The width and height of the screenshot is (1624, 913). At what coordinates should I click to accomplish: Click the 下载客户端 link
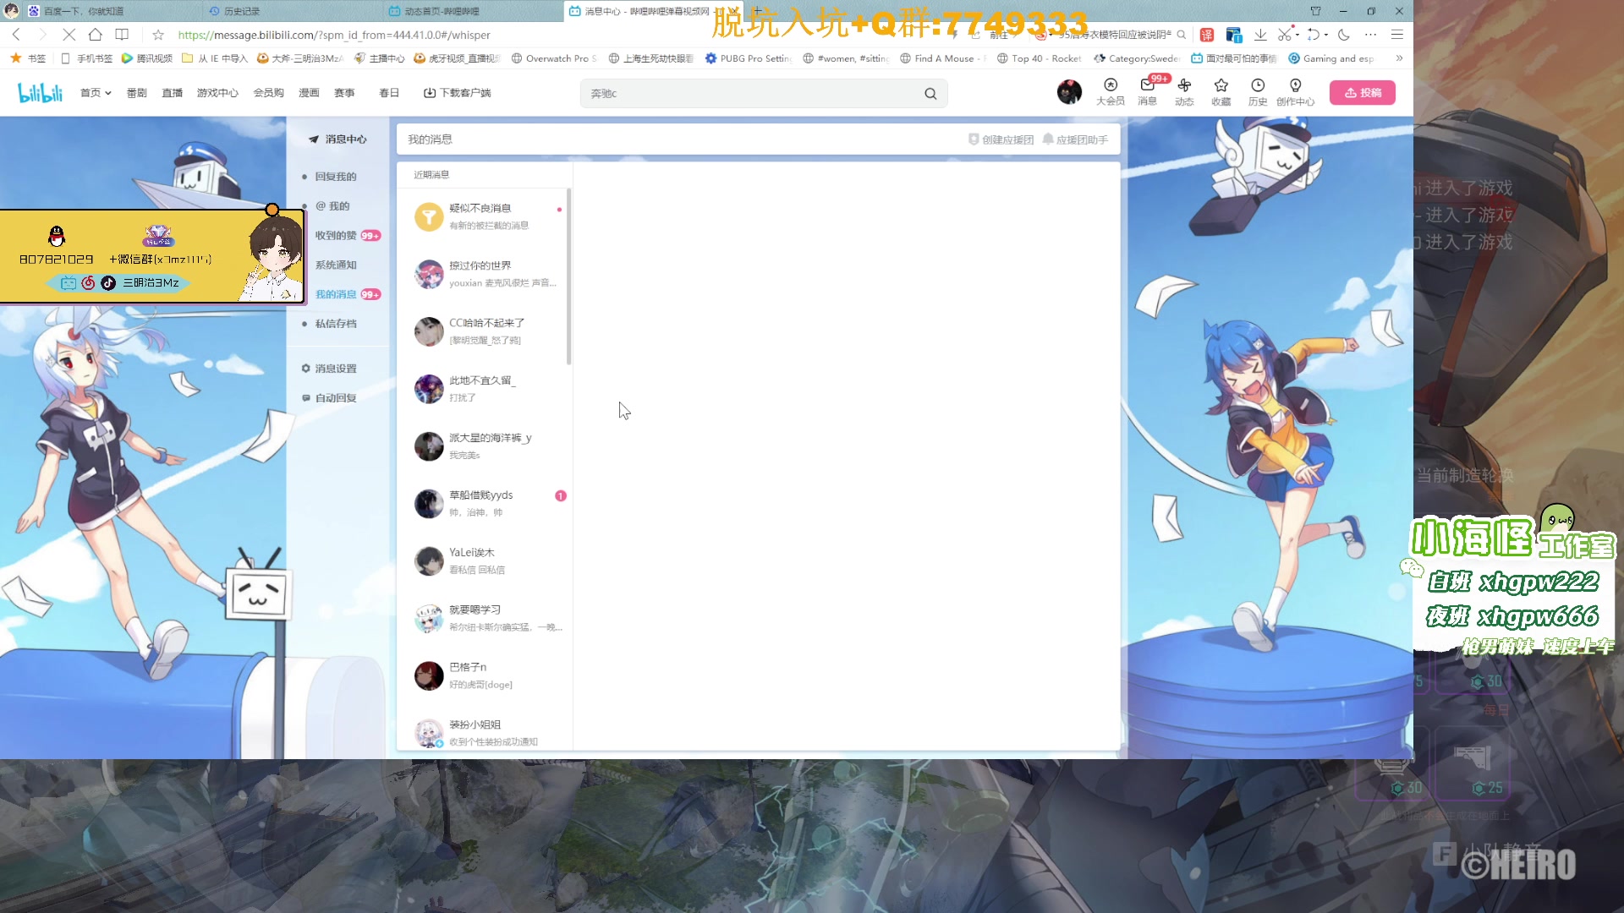[457, 93]
